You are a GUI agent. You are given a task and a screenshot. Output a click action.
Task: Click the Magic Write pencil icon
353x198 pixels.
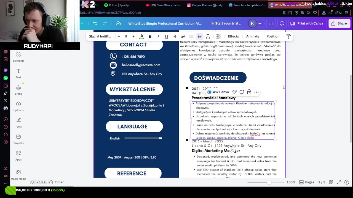click(x=234, y=92)
